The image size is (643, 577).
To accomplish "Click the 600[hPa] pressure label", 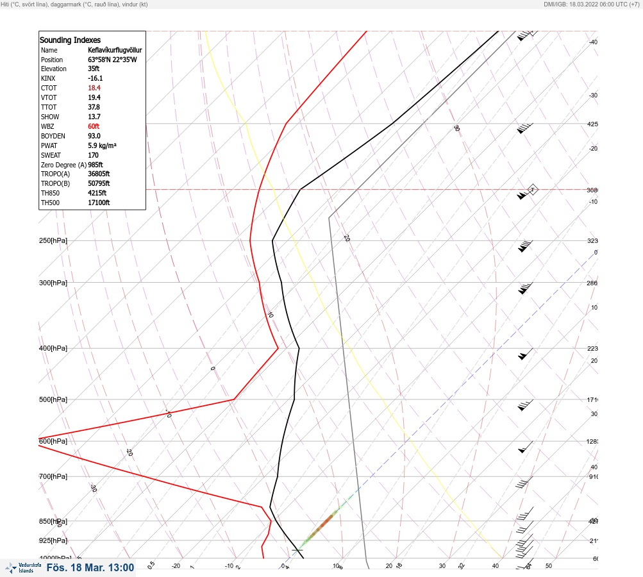I will click(53, 441).
